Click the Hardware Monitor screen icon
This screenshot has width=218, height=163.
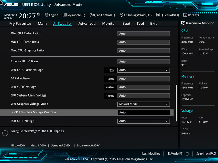183,23
